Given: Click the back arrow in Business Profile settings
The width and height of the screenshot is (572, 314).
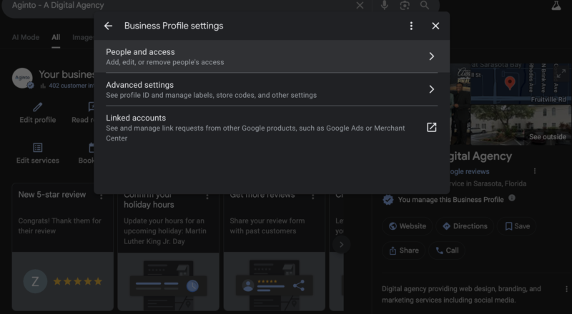Looking at the screenshot, I should pos(108,26).
